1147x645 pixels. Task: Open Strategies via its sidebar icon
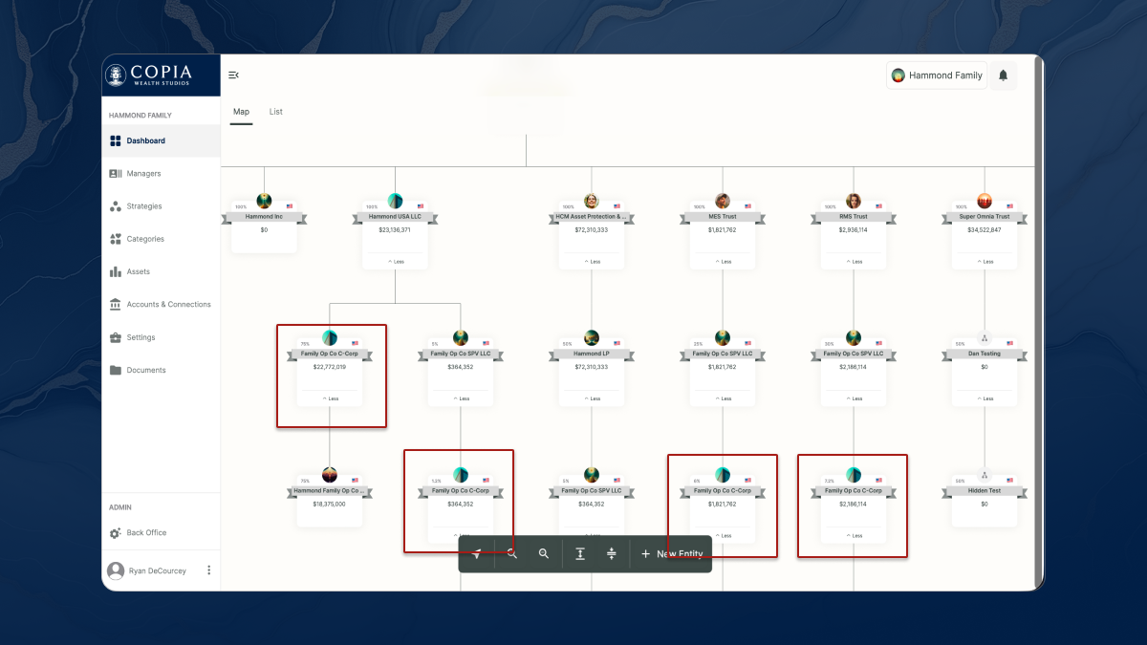(x=116, y=206)
